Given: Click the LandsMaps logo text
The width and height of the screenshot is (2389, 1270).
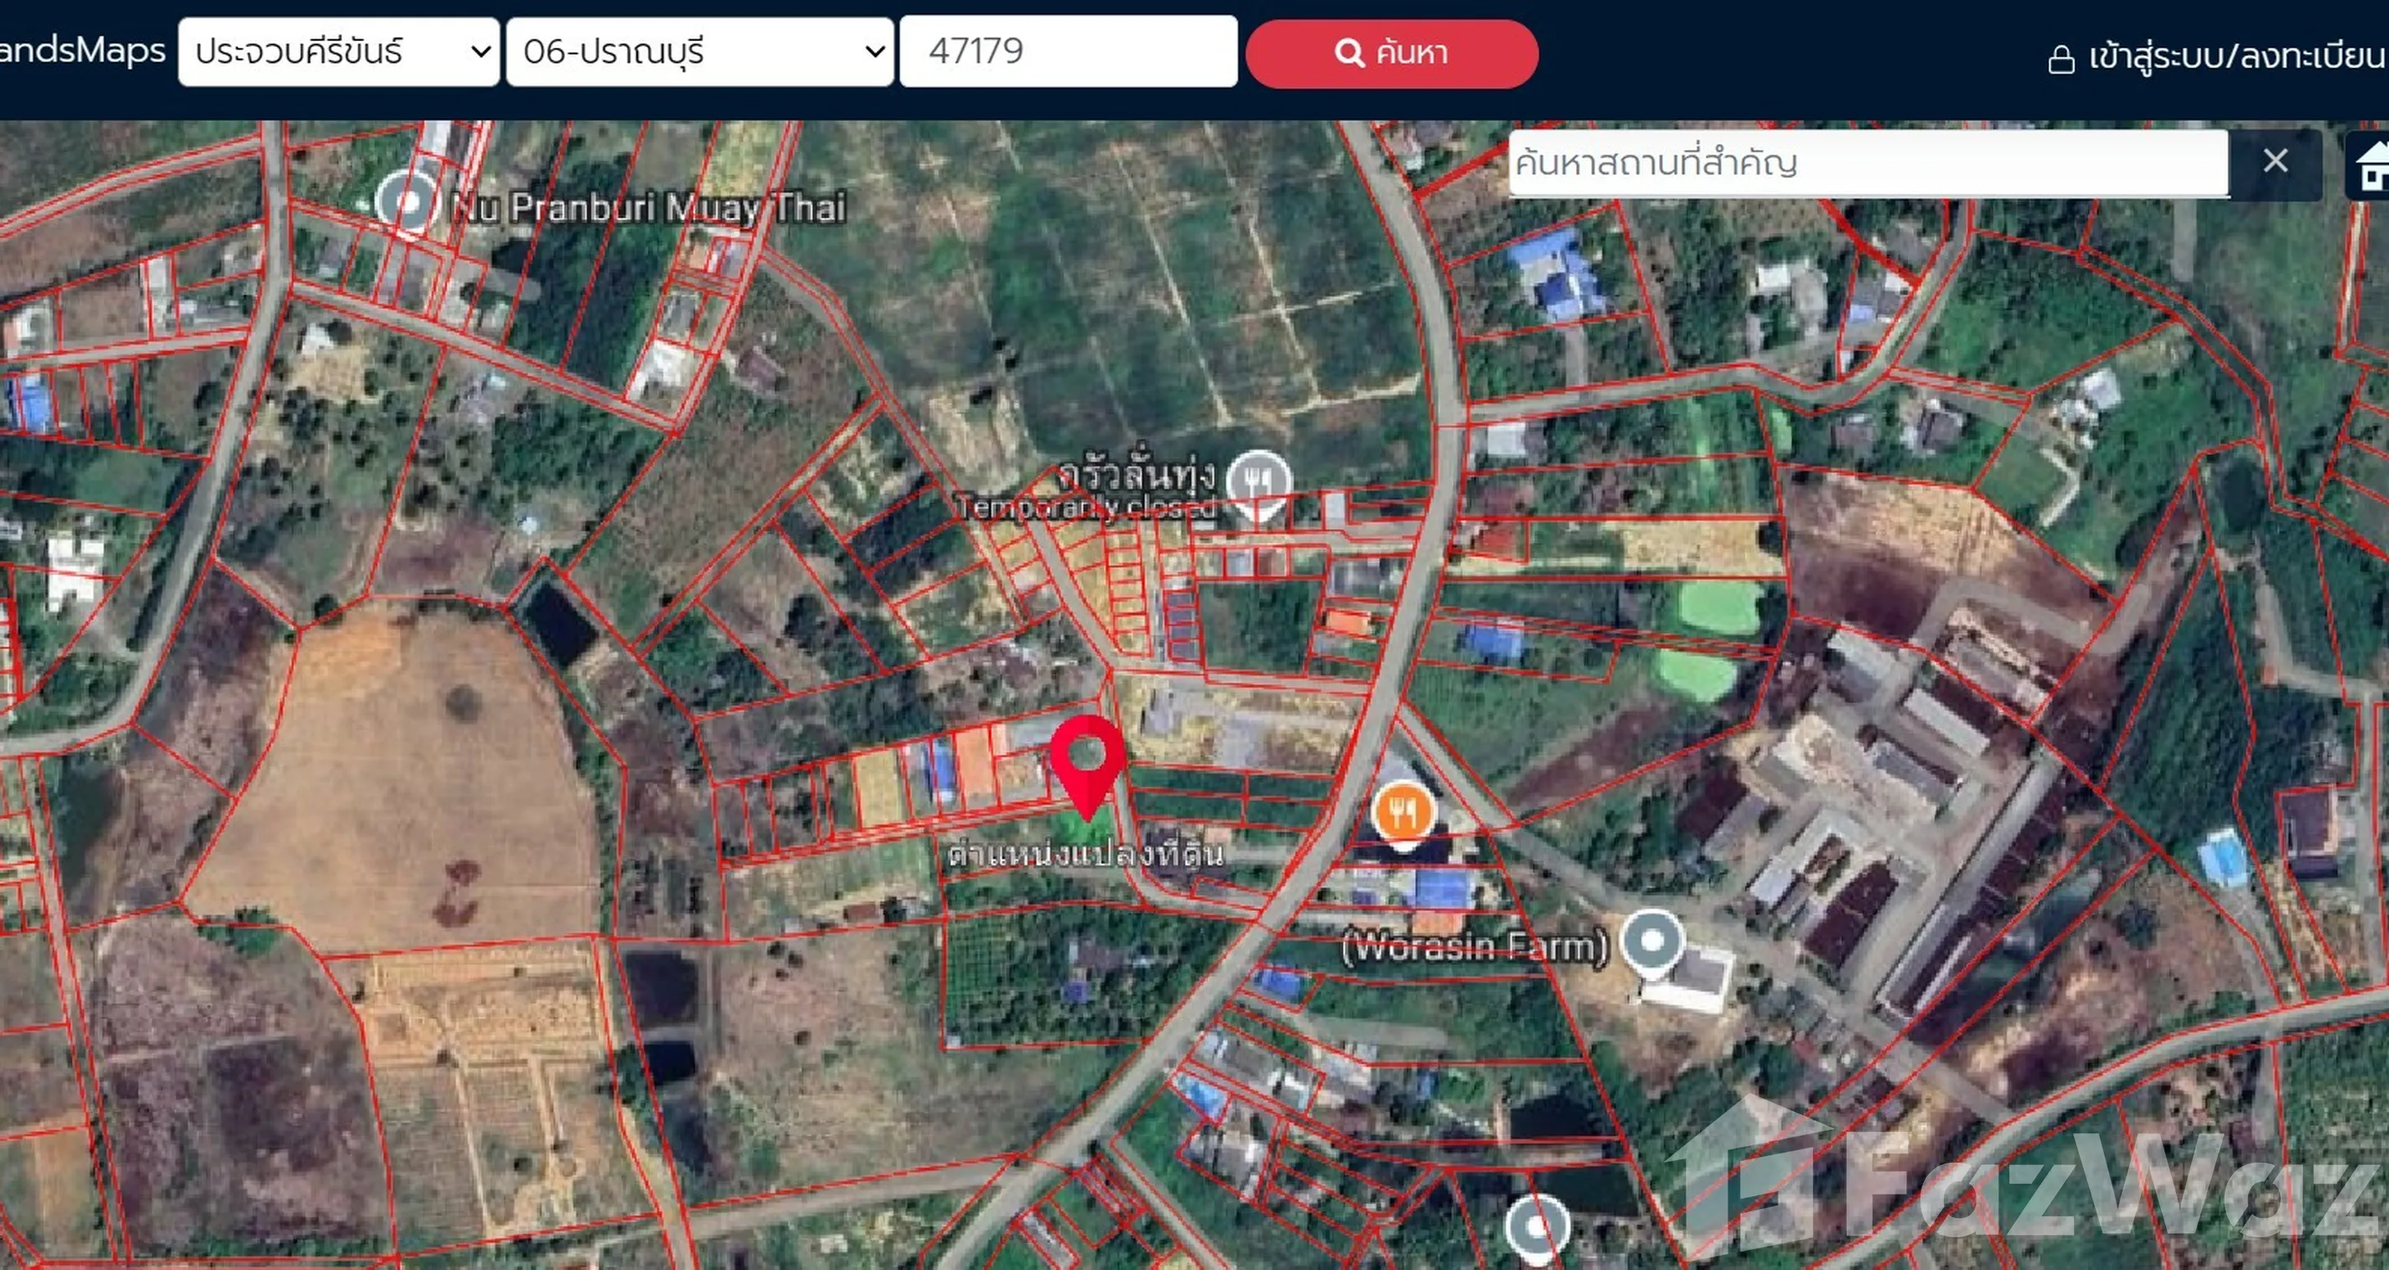Looking at the screenshot, I should [x=81, y=50].
